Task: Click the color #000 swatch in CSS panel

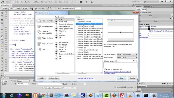Action: pos(149,29)
